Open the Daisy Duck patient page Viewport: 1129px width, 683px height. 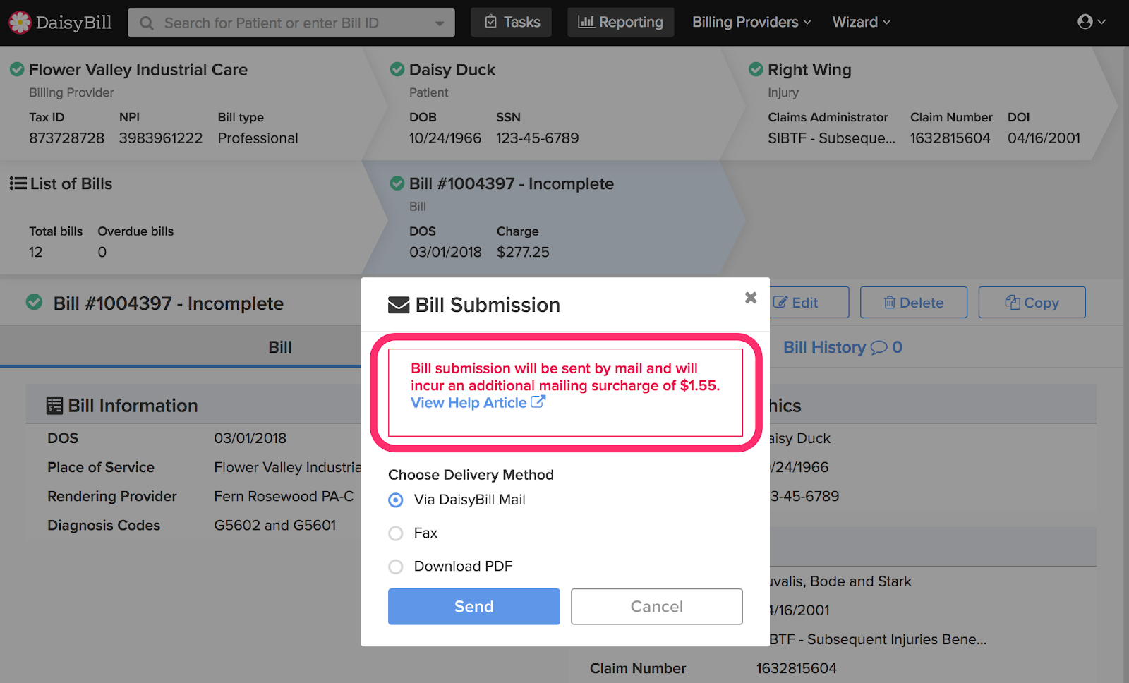pos(452,69)
